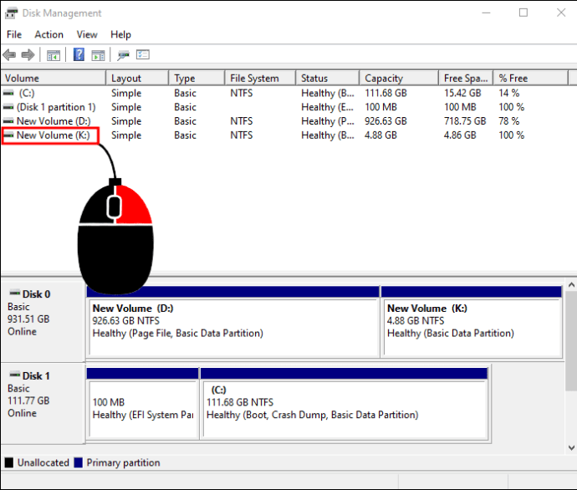The height and width of the screenshot is (490, 577).
Task: Open the Action menu
Action: tap(49, 34)
